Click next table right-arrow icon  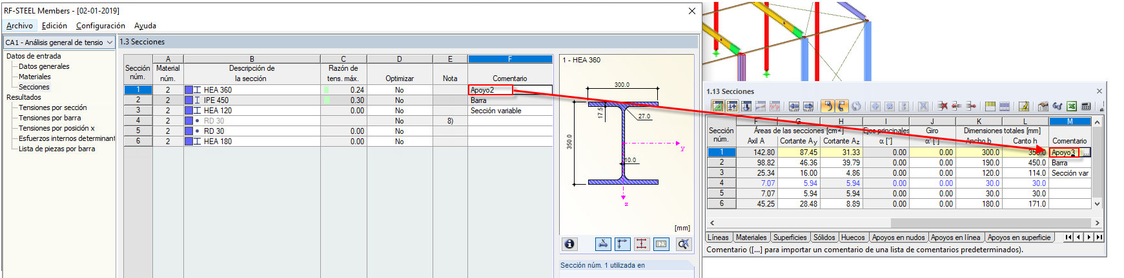[x=808, y=106]
